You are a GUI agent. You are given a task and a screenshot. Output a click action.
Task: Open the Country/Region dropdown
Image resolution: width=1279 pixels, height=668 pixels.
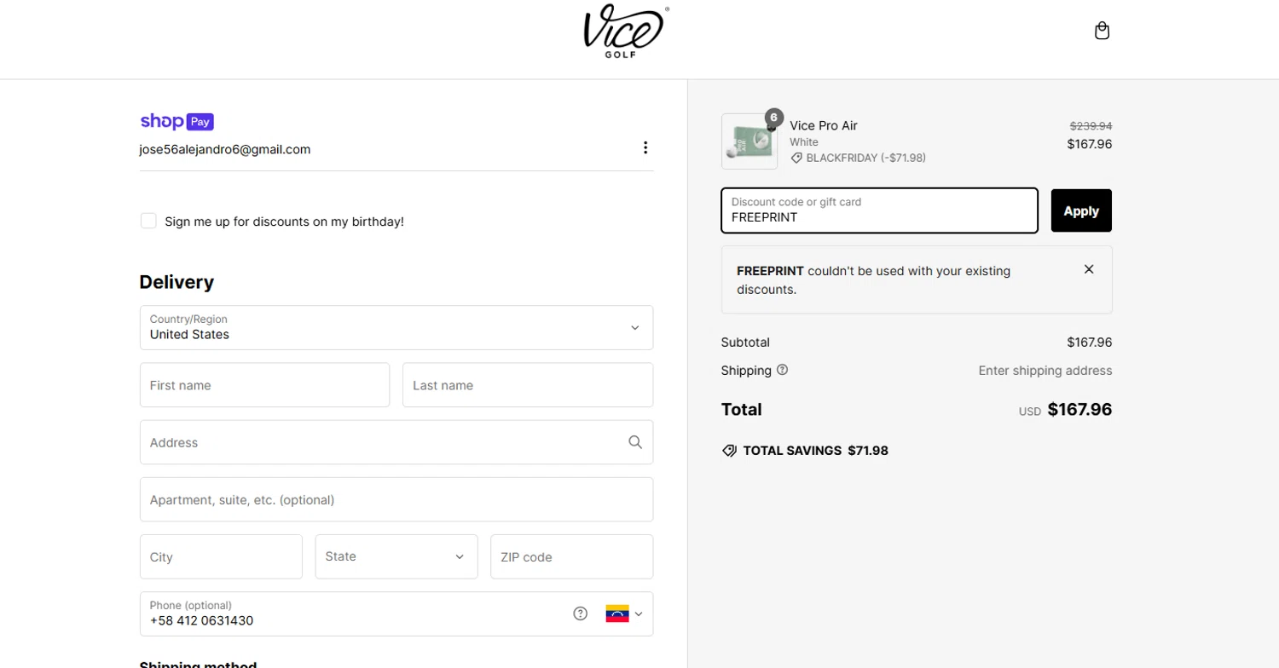396,328
